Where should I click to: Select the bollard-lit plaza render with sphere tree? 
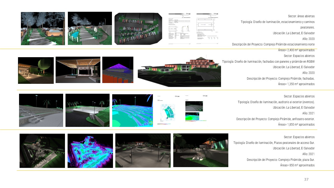click(35, 70)
